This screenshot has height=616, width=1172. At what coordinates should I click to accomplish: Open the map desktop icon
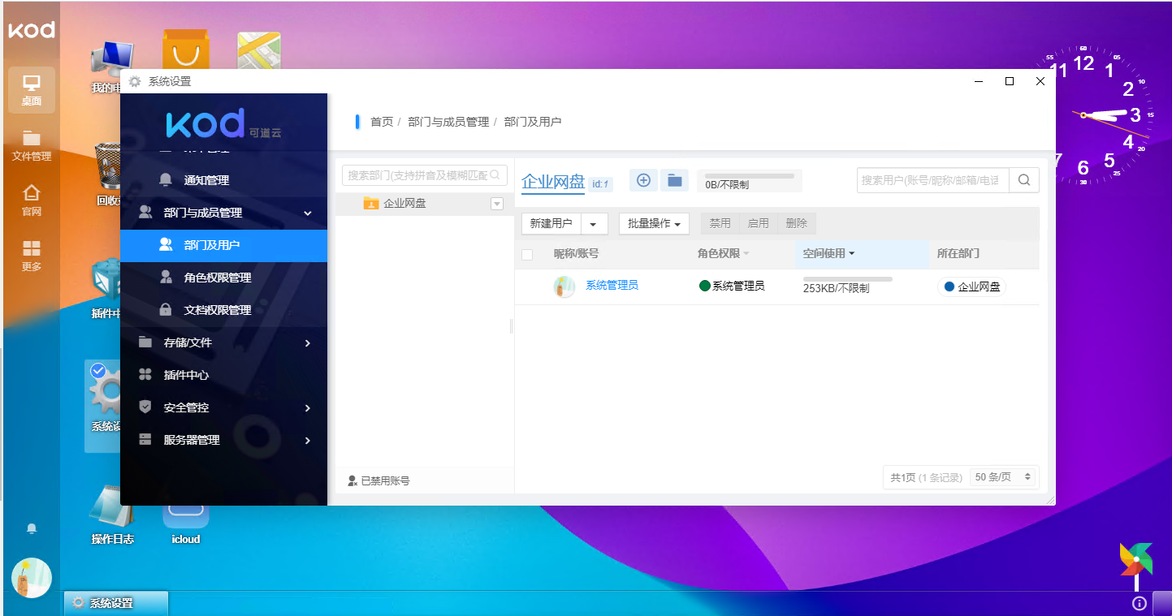click(x=259, y=50)
